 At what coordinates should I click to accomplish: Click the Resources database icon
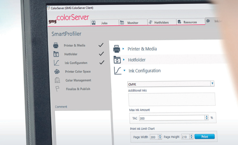(x=179, y=22)
